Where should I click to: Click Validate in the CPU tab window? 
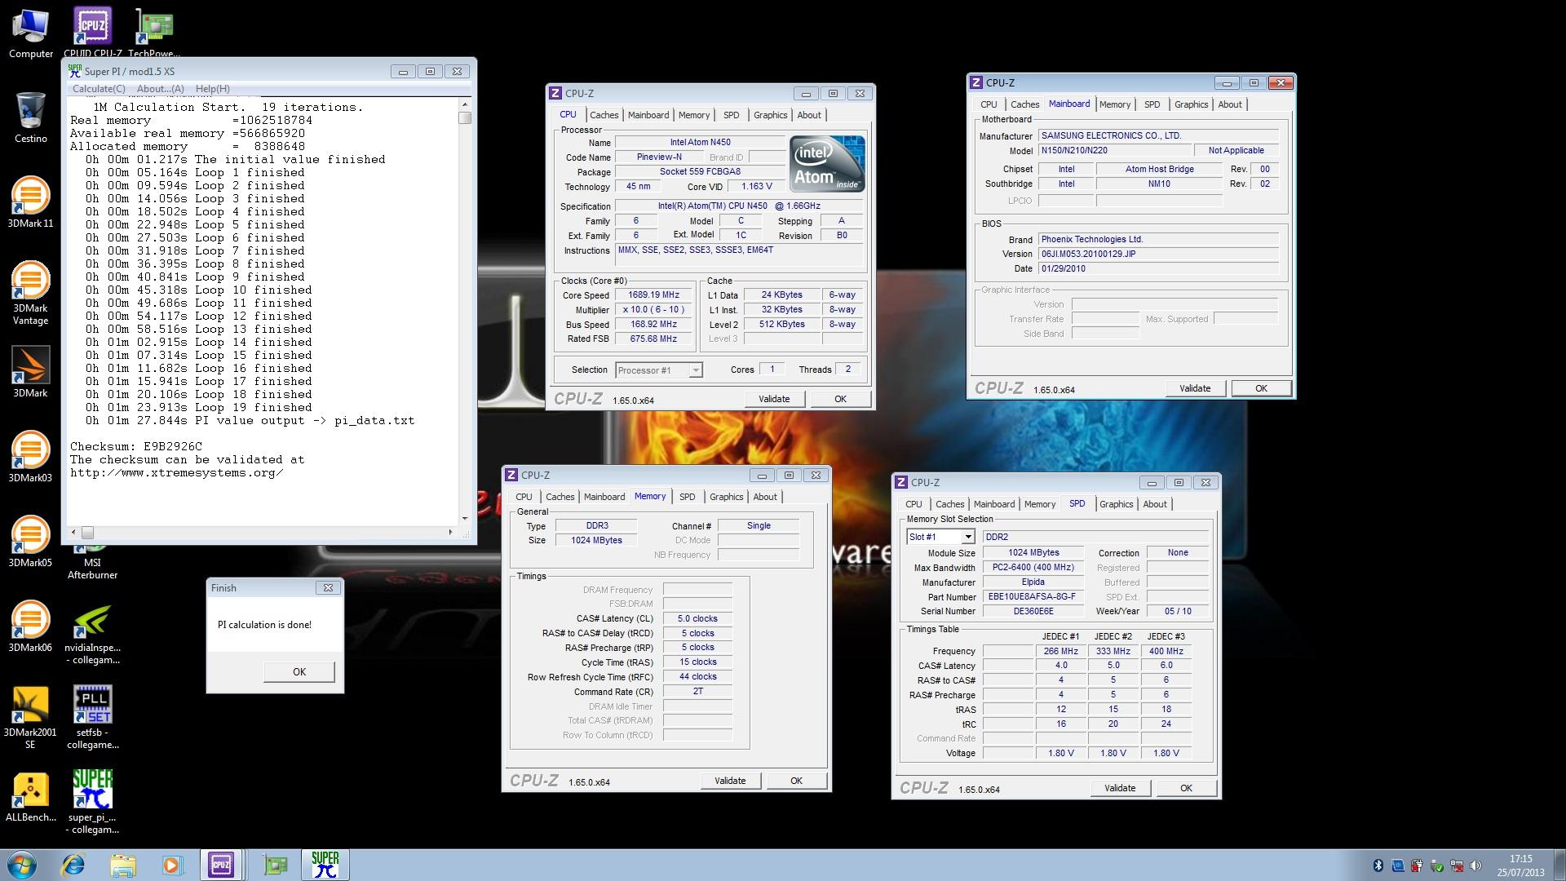pyautogui.click(x=774, y=399)
